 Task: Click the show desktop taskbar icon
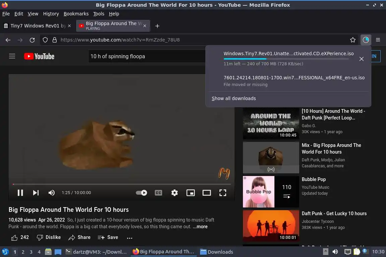(58, 252)
